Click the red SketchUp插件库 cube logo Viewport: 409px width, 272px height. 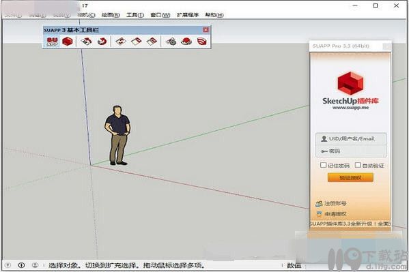(350, 83)
